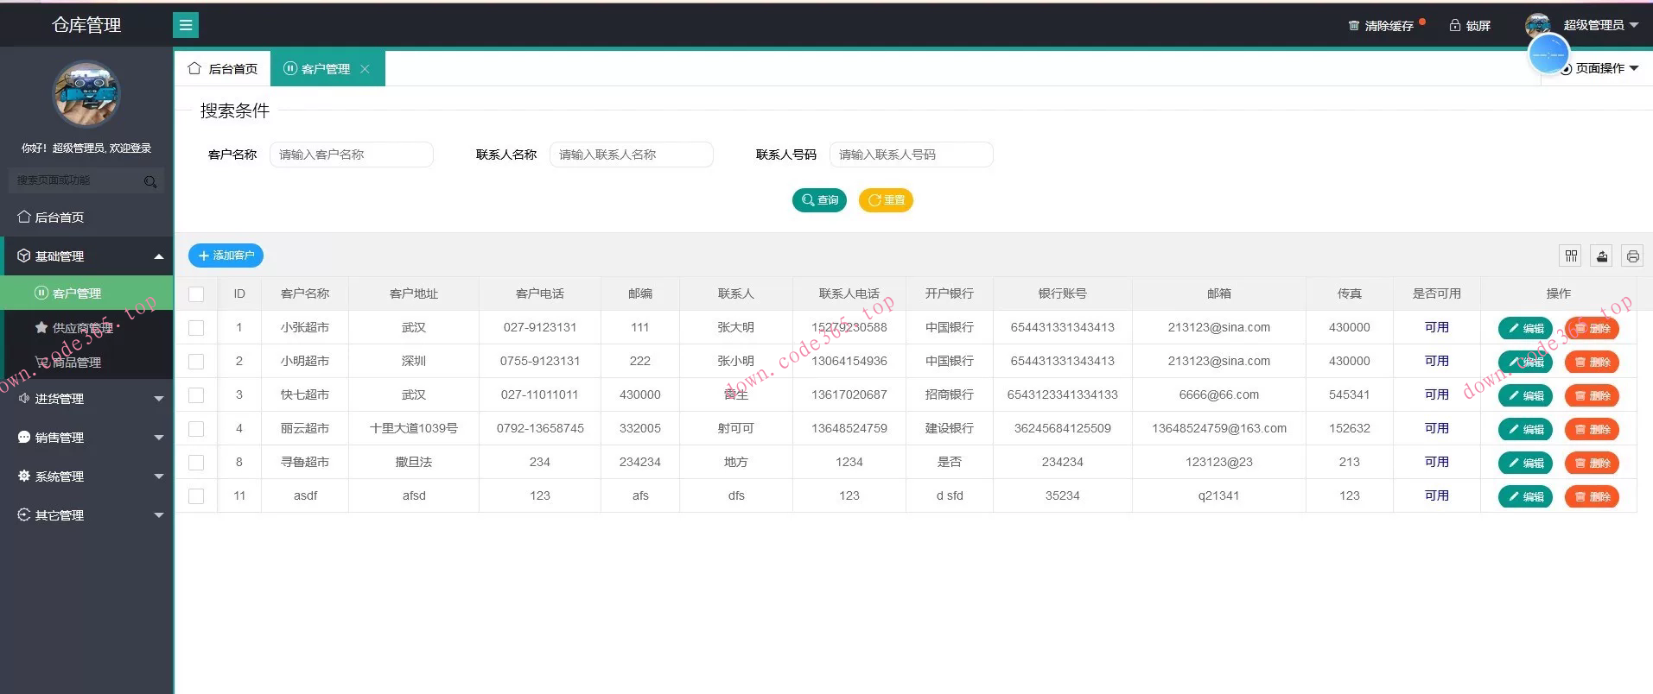Focus the 联系人名称 input field
Screen dimensions: 1653x694
[632, 155]
